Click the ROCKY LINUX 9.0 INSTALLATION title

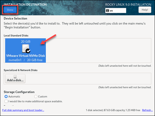click(x=128, y=5)
